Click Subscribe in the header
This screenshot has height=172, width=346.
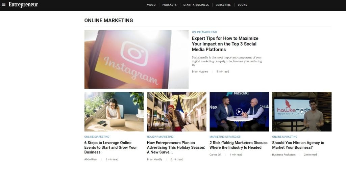click(x=223, y=5)
